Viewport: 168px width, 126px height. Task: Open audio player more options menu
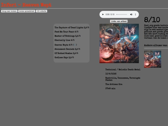pyautogui.click(x=135, y=14)
